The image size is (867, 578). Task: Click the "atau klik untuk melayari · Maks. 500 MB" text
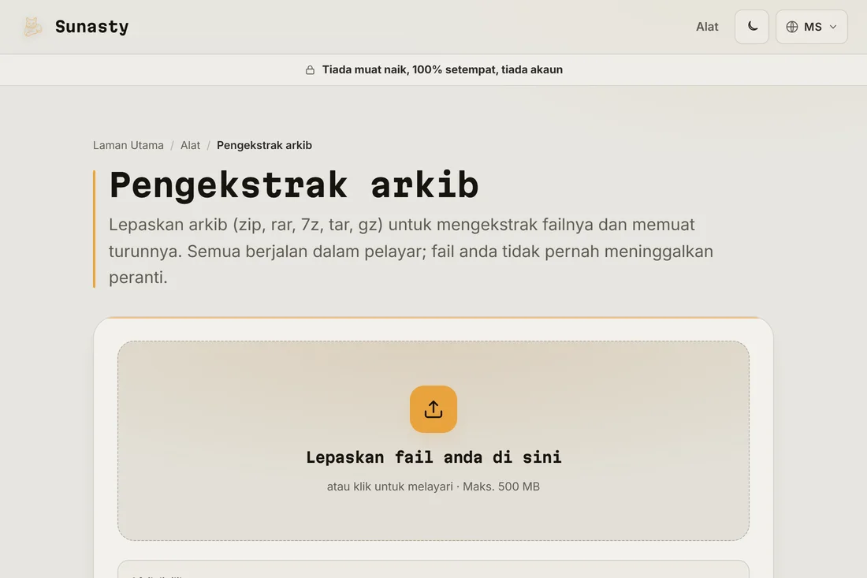click(433, 487)
